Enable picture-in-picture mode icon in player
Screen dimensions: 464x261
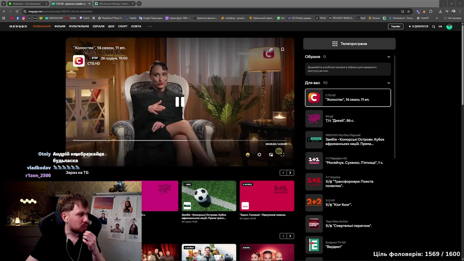point(271,155)
